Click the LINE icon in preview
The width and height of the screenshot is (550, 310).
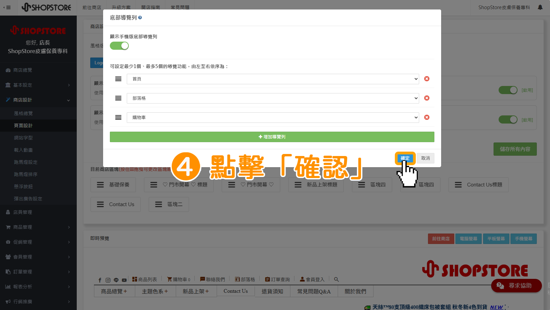tap(116, 280)
